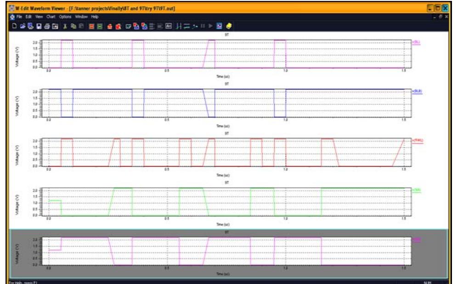Image resolution: width=463 pixels, height=284 pixels.
Task: Open the Help menu
Action: point(95,17)
